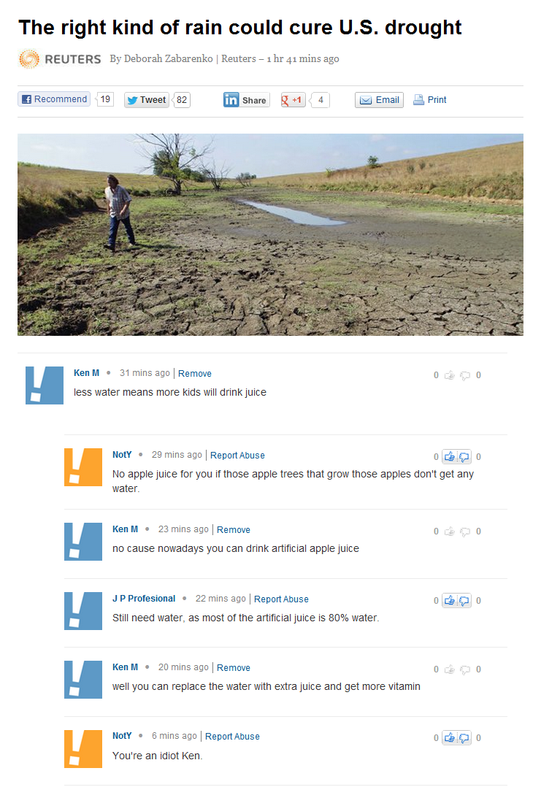Thumbs down NotY's apple juice comment

click(x=464, y=456)
